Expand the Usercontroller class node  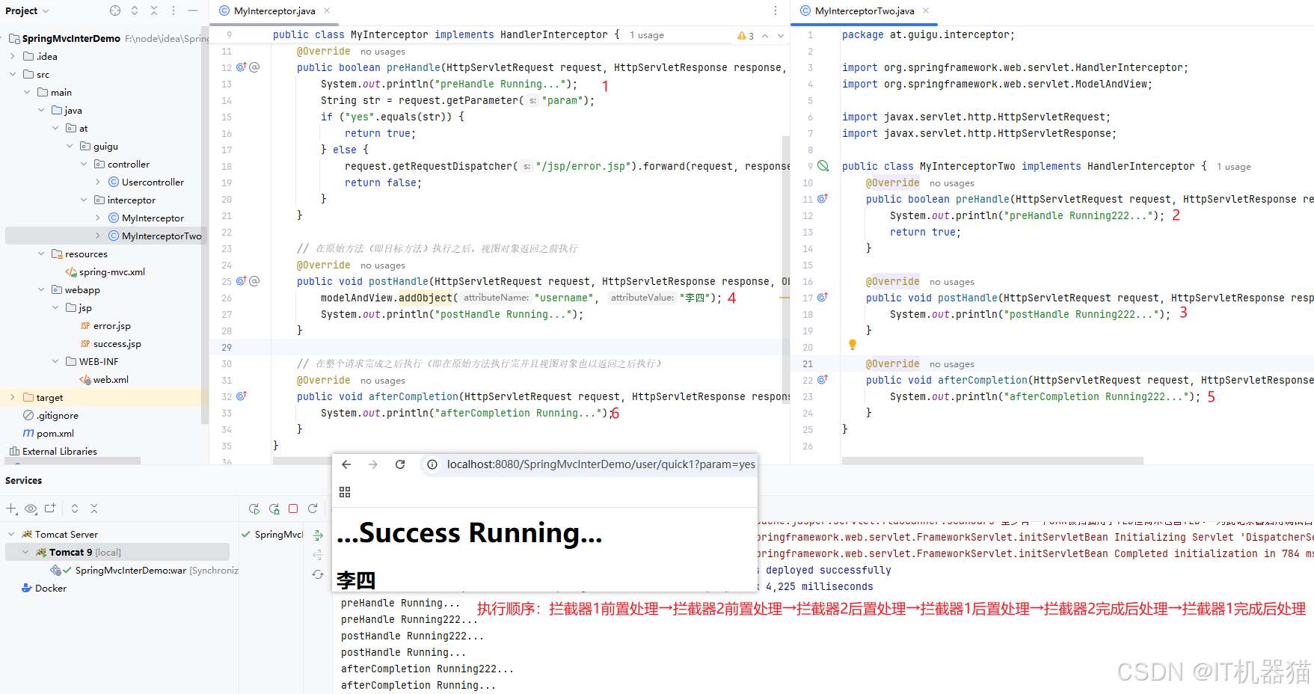click(98, 182)
